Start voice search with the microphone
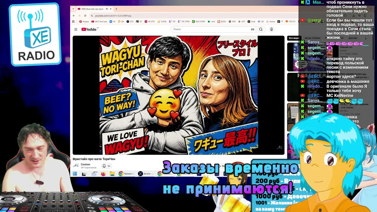The image size is (377, 212). 272,29
